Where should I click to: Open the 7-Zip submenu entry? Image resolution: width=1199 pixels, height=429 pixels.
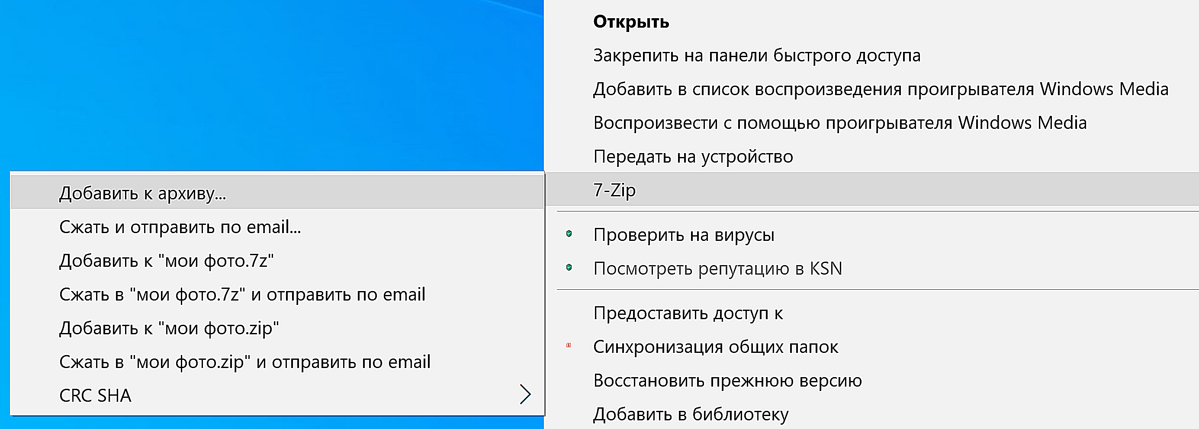tap(872, 190)
